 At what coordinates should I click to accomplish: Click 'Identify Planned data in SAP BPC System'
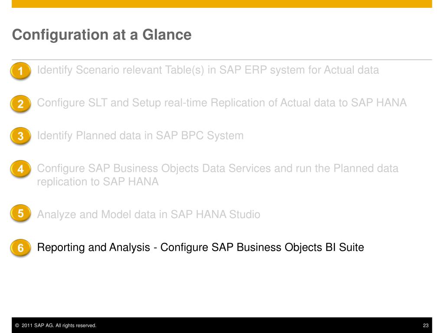[140, 136]
